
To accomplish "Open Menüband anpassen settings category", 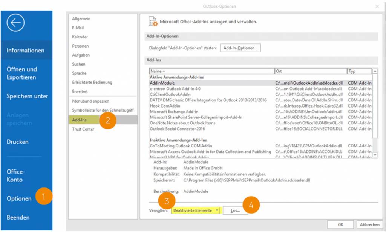I will [90, 101].
